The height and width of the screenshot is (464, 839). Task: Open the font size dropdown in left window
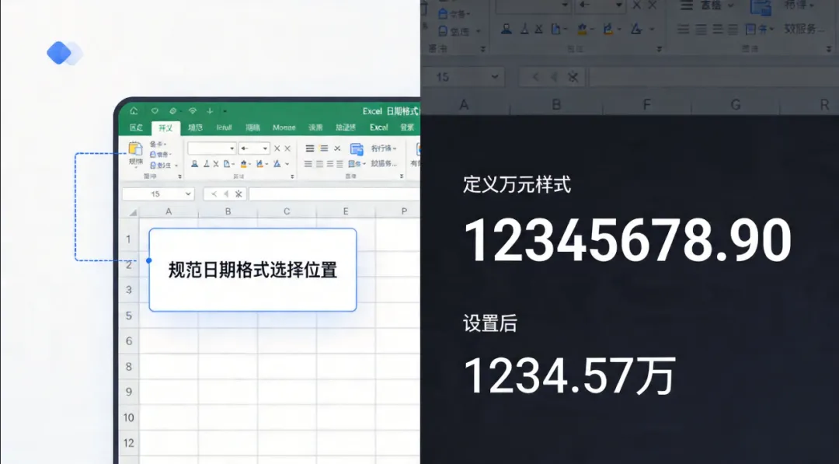tap(265, 148)
